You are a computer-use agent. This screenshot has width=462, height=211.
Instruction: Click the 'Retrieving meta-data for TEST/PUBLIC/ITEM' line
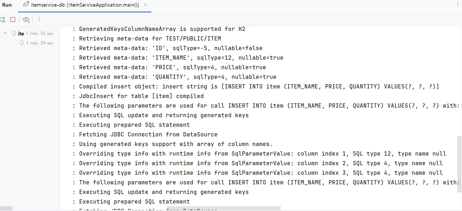click(150, 38)
